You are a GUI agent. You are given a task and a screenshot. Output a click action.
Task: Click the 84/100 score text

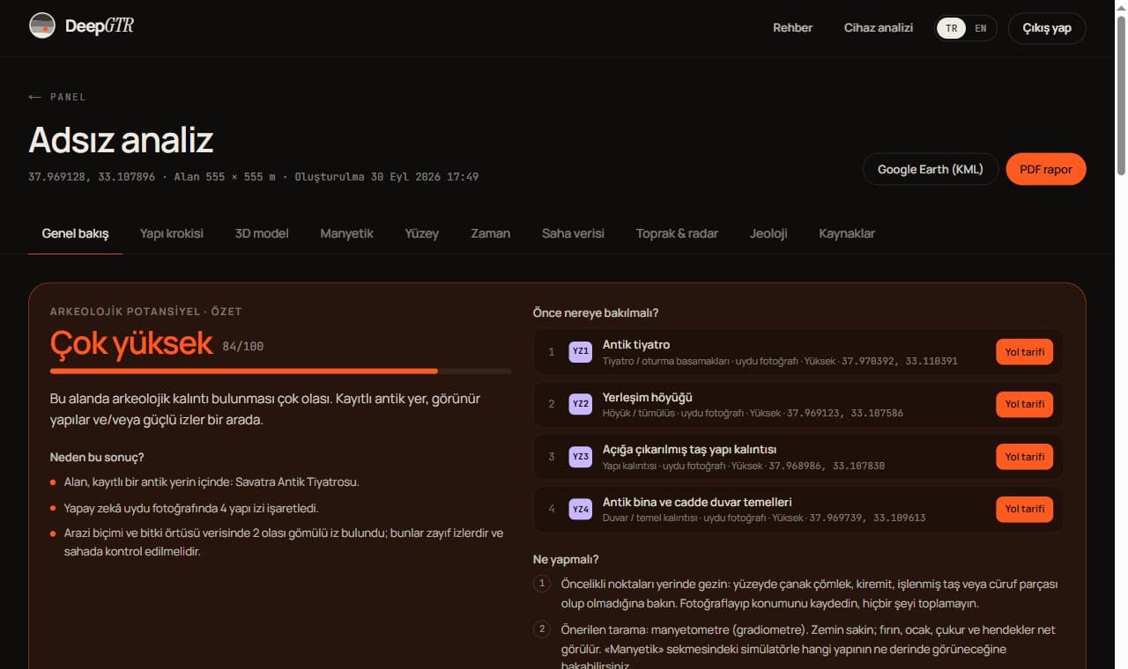pos(243,347)
